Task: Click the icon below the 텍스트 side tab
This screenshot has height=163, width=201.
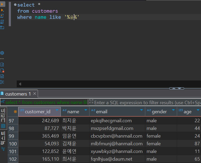Action: (3, 149)
